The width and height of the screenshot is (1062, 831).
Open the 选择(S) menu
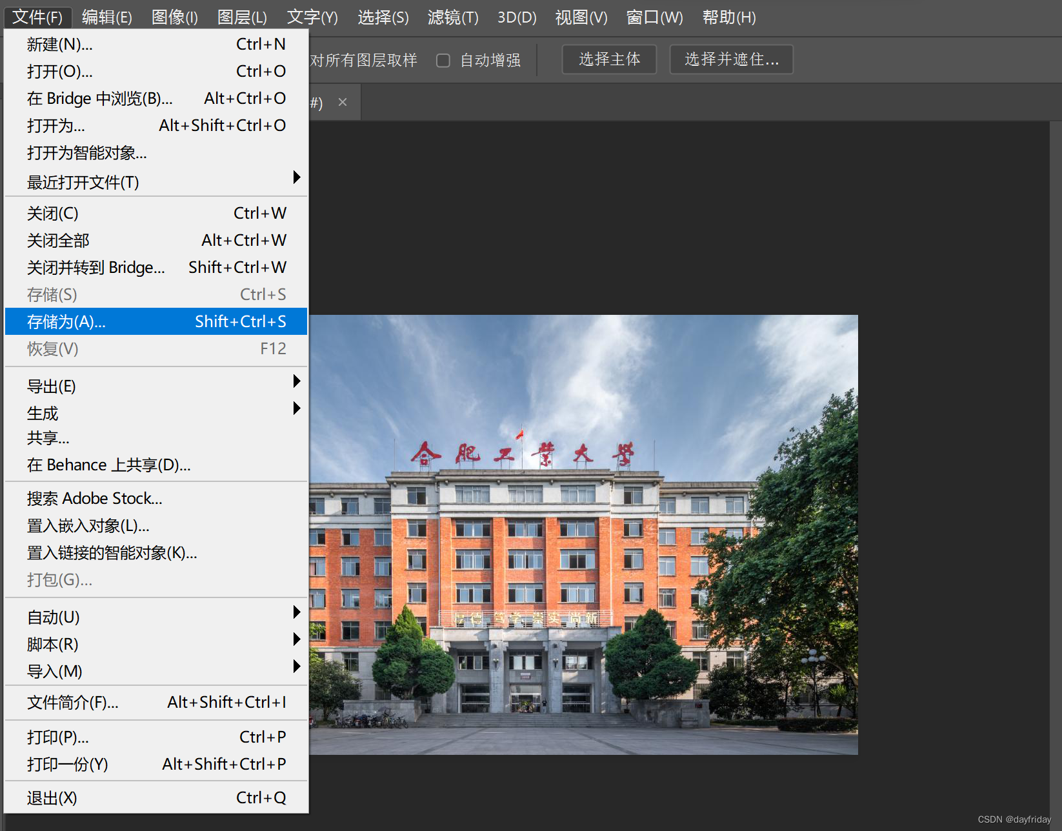click(x=383, y=17)
